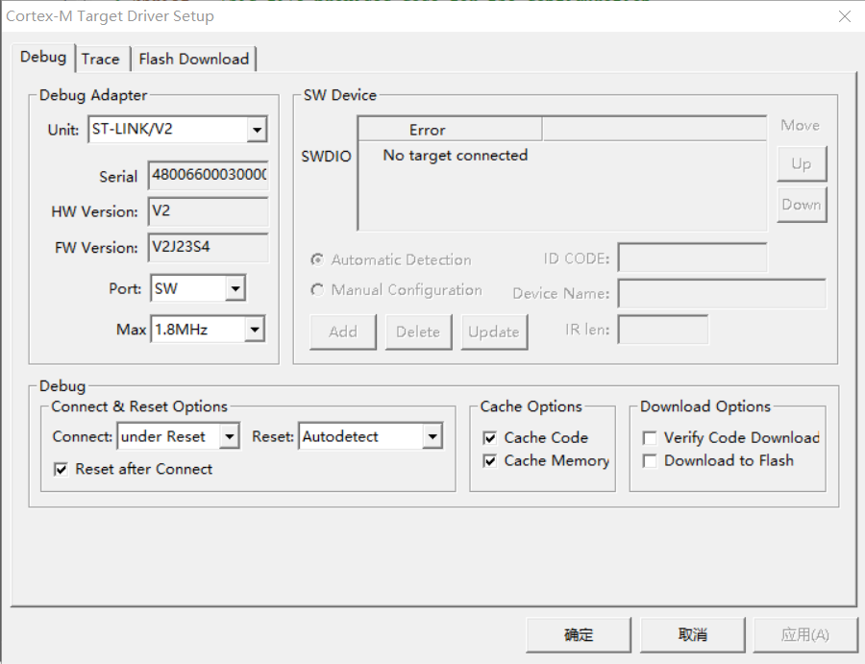Click the FW Version V2J23S4 field
This screenshot has height=664, width=865.
pos(208,247)
